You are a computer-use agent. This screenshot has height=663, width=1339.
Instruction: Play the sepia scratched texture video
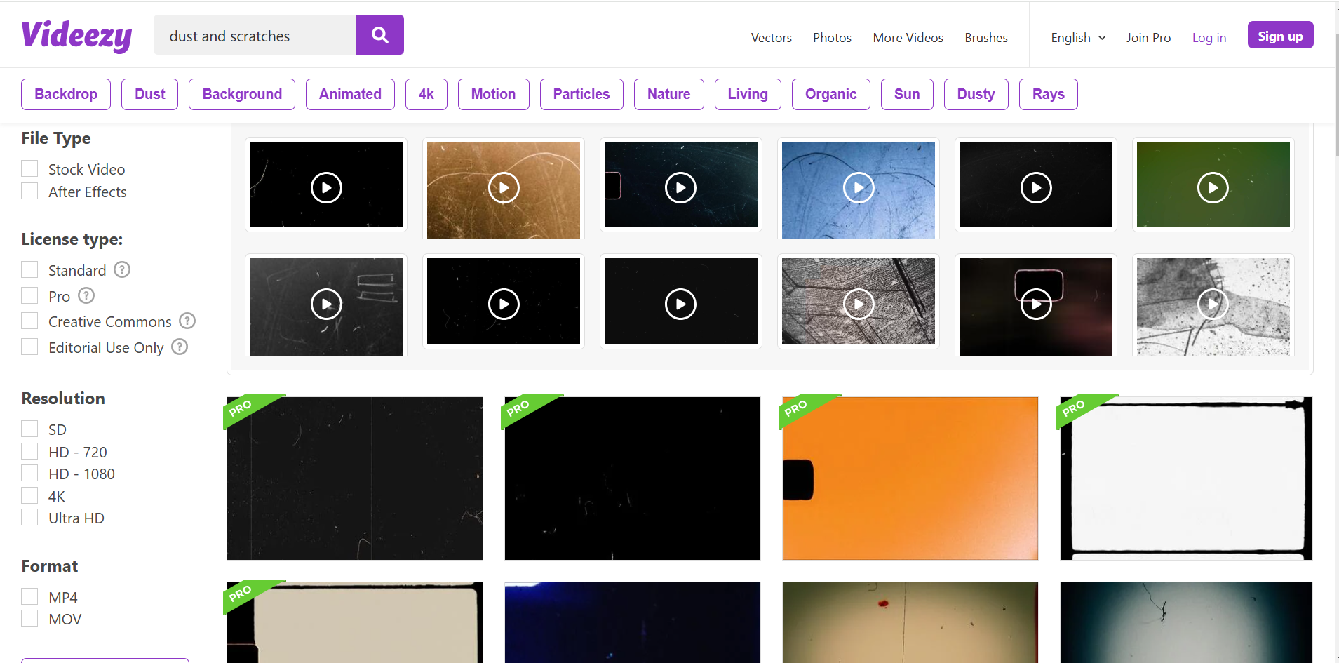pyautogui.click(x=504, y=188)
